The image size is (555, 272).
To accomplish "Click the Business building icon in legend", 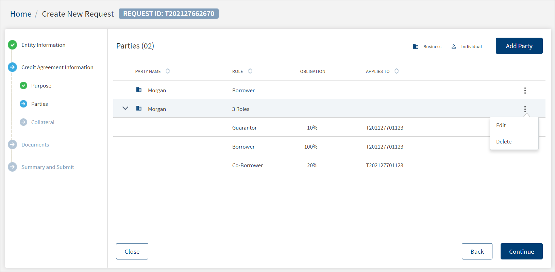I will click(416, 46).
